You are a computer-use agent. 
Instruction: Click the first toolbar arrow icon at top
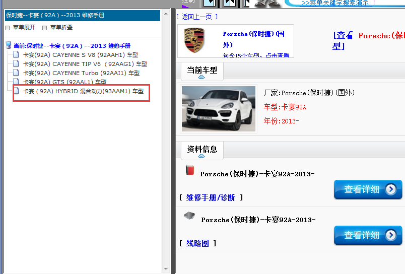coord(210,3)
